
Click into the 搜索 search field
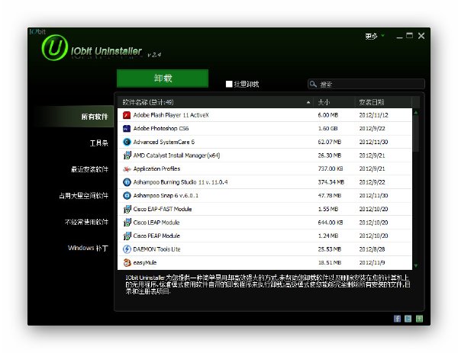coord(366,84)
